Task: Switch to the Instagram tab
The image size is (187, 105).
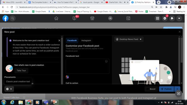Action: [86, 40]
